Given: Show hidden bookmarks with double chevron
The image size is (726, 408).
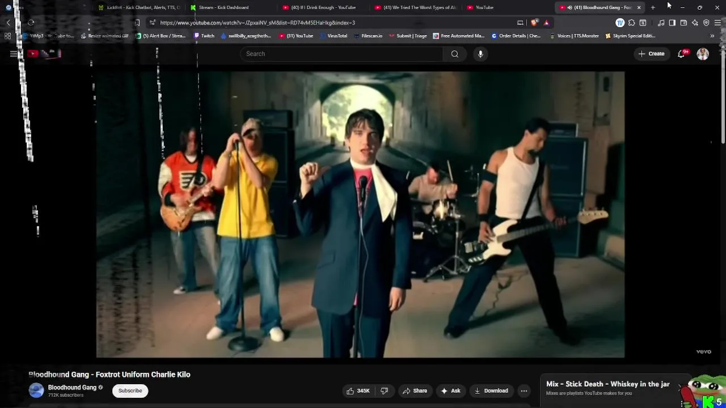Looking at the screenshot, I should tap(712, 36).
